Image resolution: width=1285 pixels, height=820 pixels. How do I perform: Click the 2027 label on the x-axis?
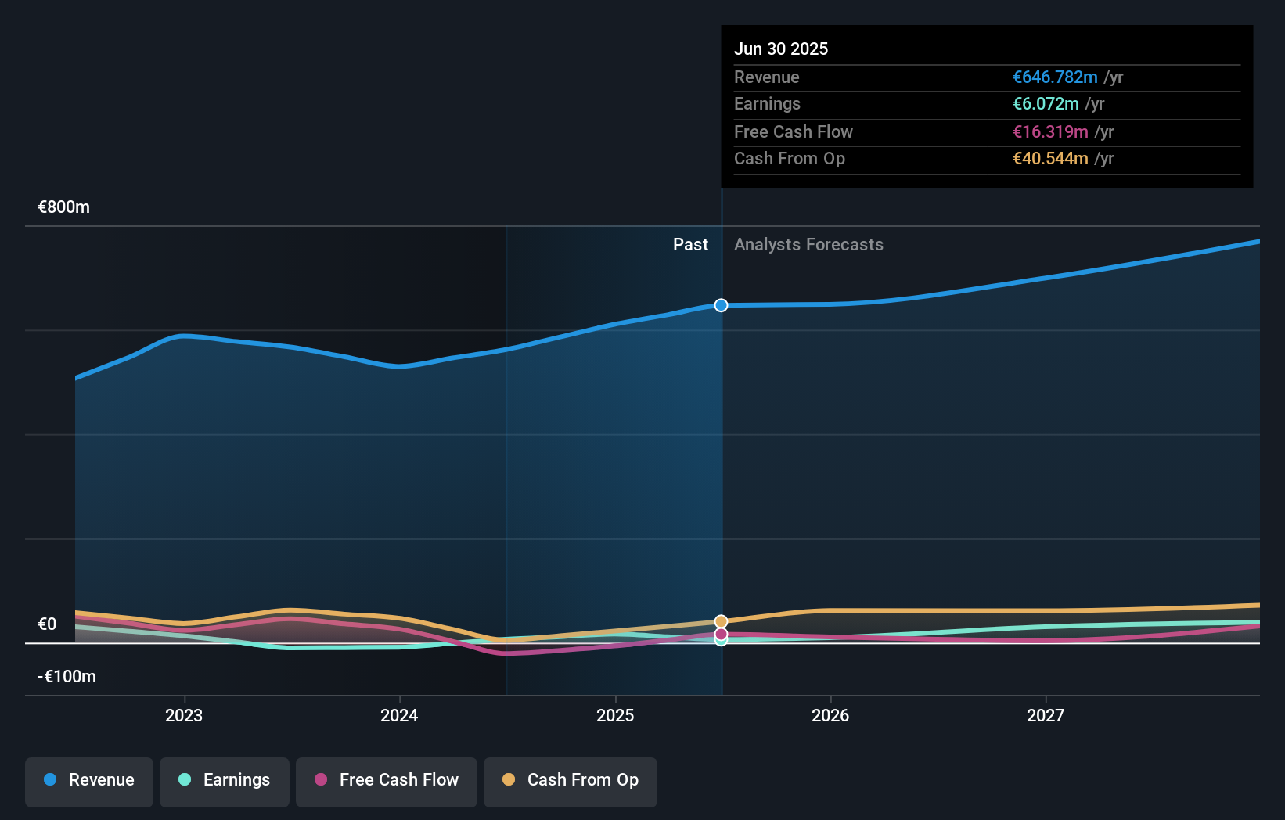[1046, 715]
